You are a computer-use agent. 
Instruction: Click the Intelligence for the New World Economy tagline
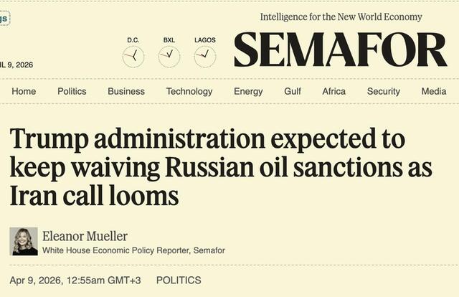(x=341, y=16)
